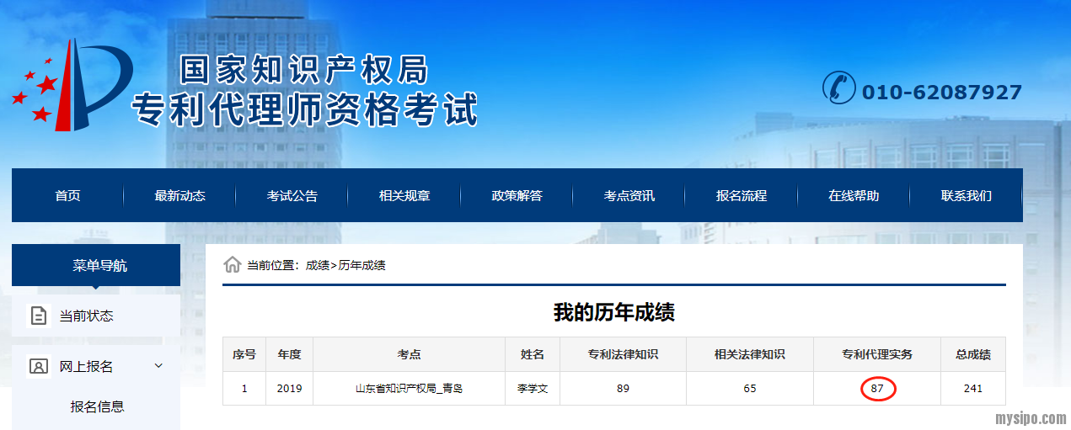Open 考试公告 from the top menu
Image resolution: width=1071 pixels, height=430 pixels.
(292, 196)
